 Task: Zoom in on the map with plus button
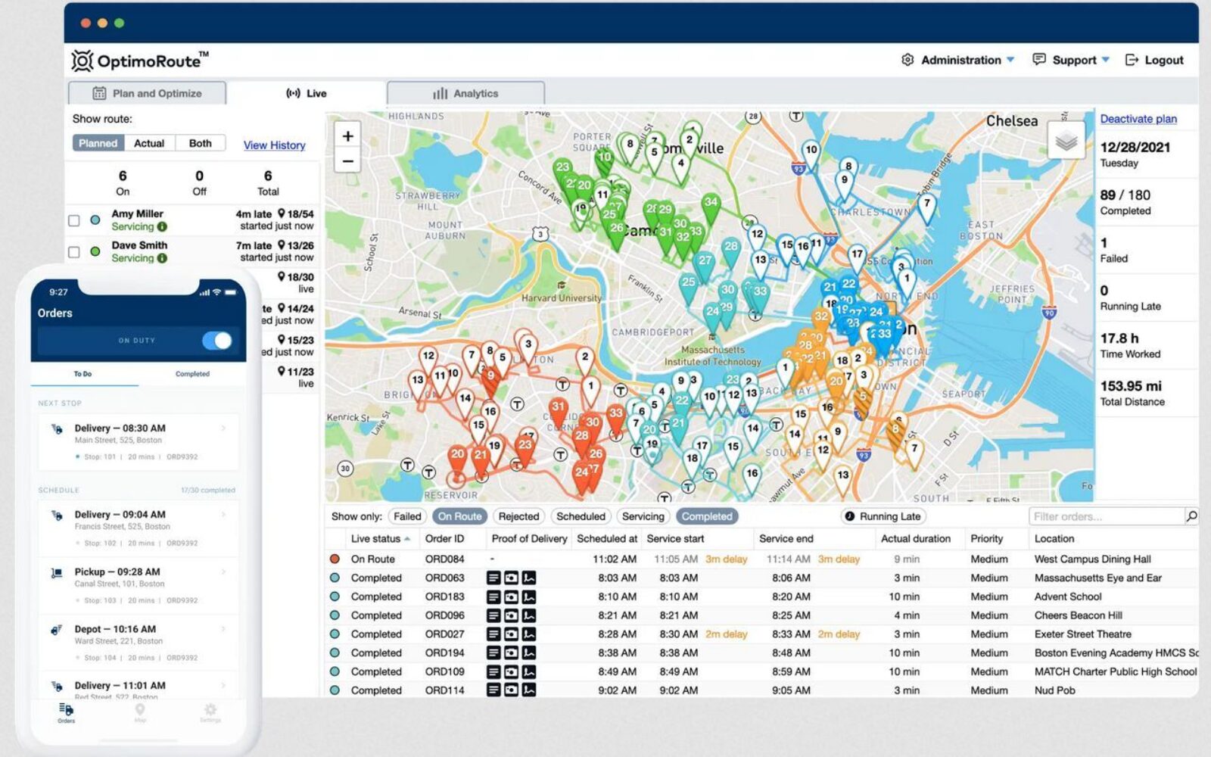347,136
